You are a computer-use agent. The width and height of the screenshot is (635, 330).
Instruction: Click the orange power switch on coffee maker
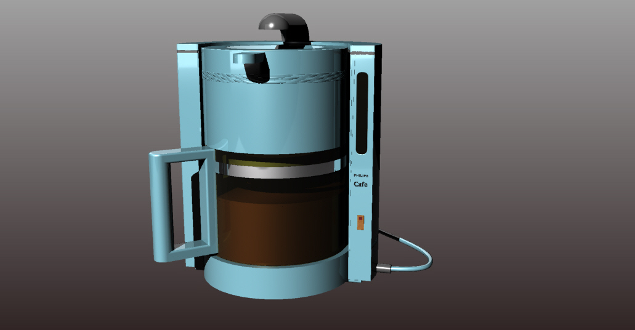pyautogui.click(x=360, y=222)
